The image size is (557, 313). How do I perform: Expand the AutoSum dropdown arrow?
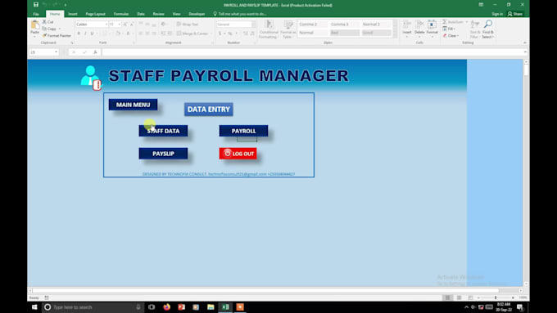click(x=466, y=22)
